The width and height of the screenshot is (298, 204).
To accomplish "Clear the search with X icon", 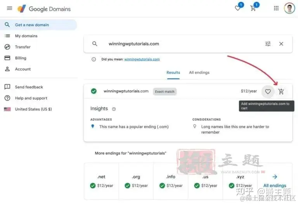I will (x=281, y=44).
